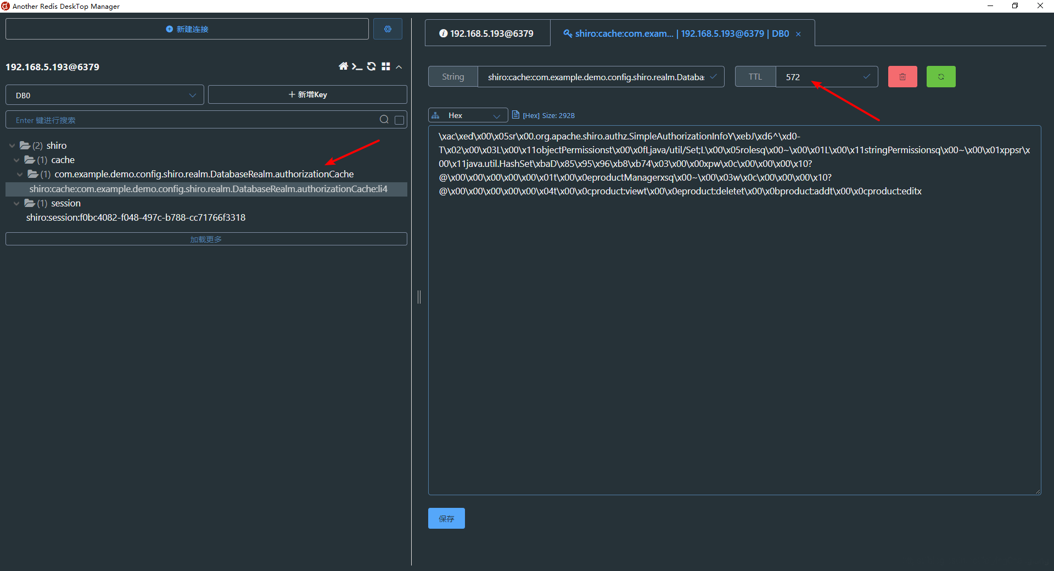Screen dimensions: 1054x571
Task: Toggle the exact search checkbox
Action: (x=399, y=120)
